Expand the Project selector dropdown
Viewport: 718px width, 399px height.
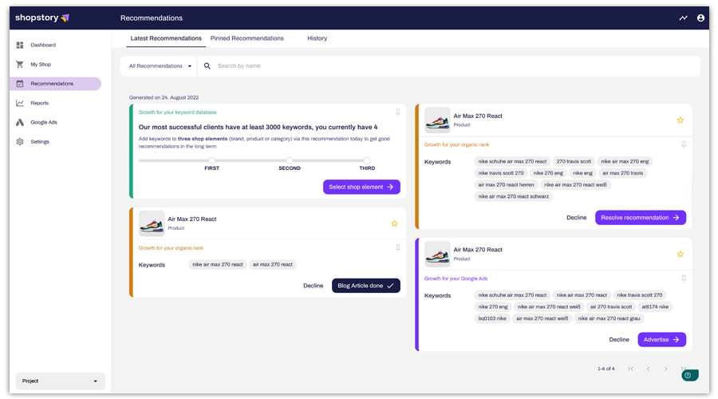pos(61,381)
